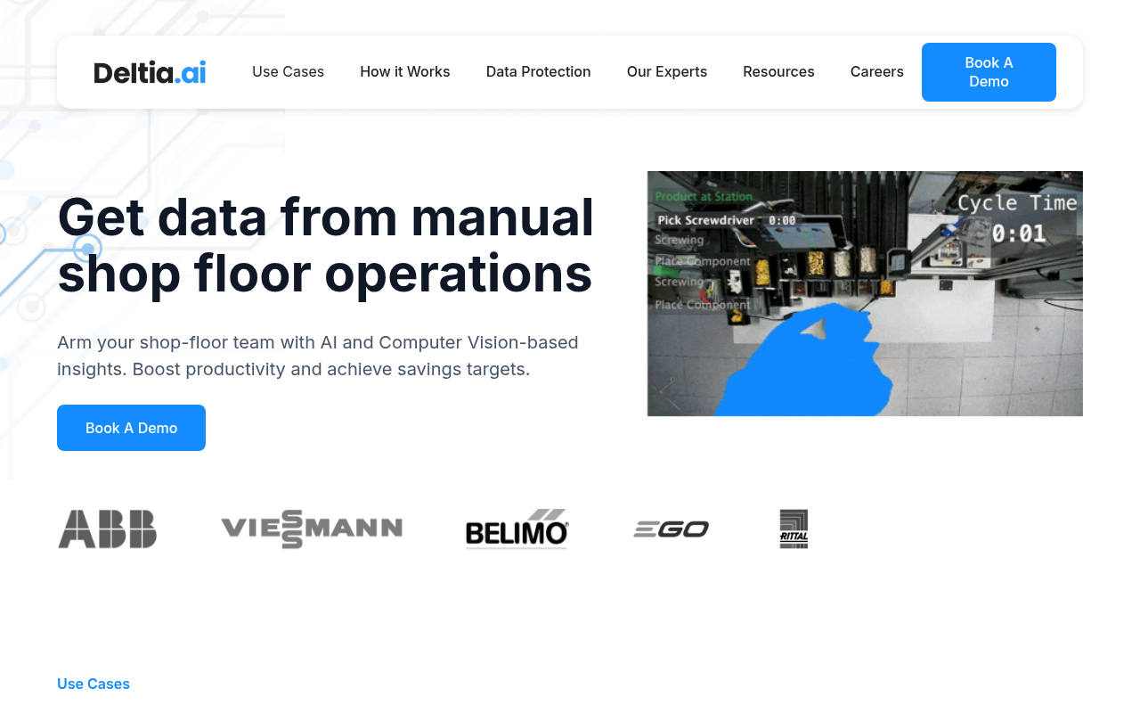The width and height of the screenshot is (1140, 713).
Task: Select the Viessmann company logo
Action: pos(311,529)
